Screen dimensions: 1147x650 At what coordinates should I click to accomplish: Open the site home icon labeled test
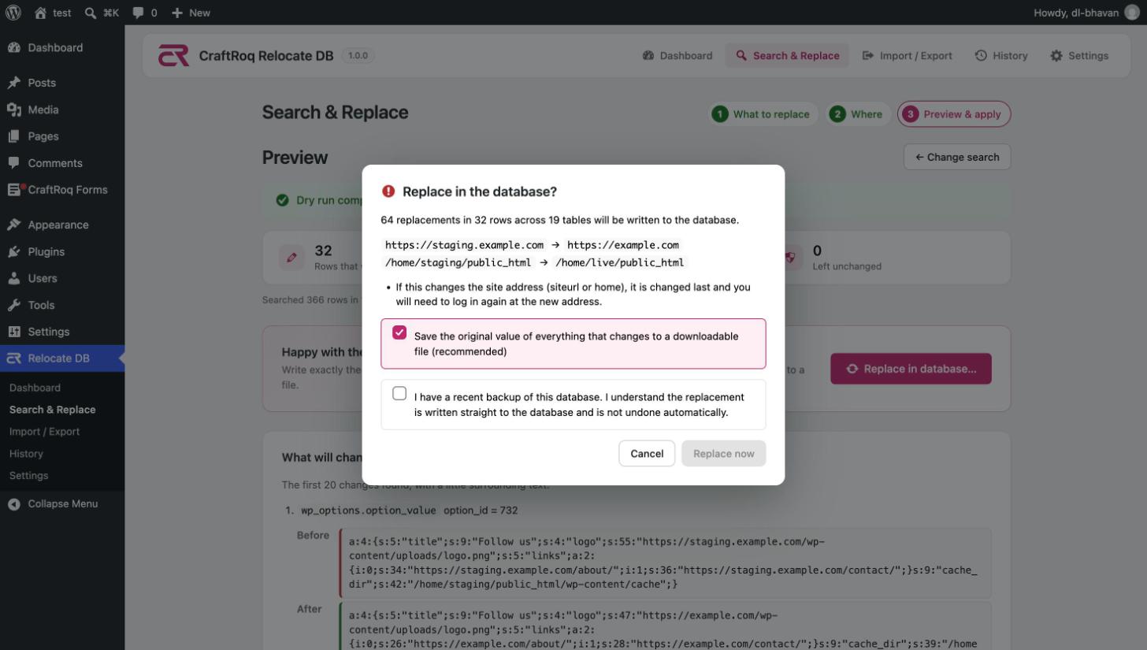tap(53, 13)
